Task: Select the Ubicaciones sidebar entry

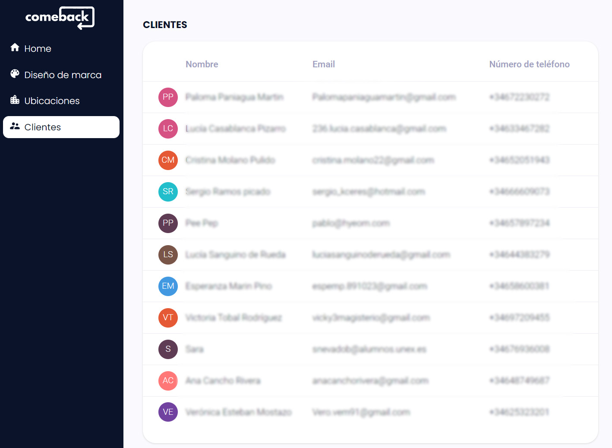Action: point(52,100)
